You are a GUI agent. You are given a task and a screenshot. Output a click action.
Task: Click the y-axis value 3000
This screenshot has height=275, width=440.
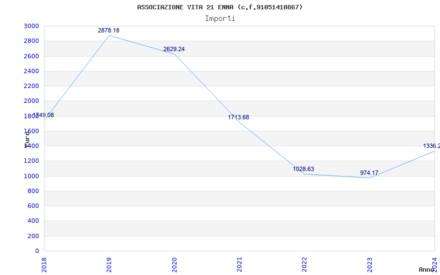click(x=31, y=26)
